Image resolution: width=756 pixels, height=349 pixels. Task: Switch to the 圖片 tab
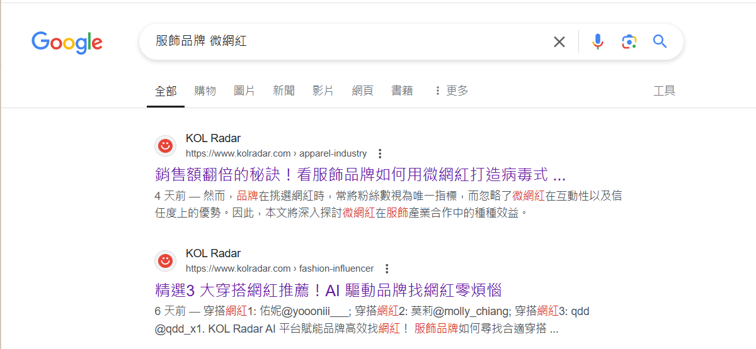[244, 91]
